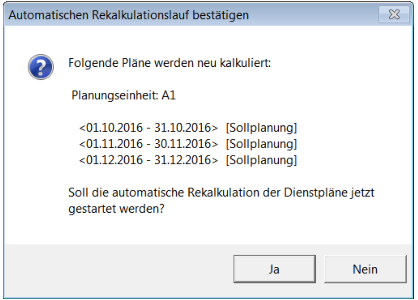Click the title 'Automatischen Rekalkulationslauf bestätigen'
Image resolution: width=418 pixels, height=300 pixels.
pos(129,15)
